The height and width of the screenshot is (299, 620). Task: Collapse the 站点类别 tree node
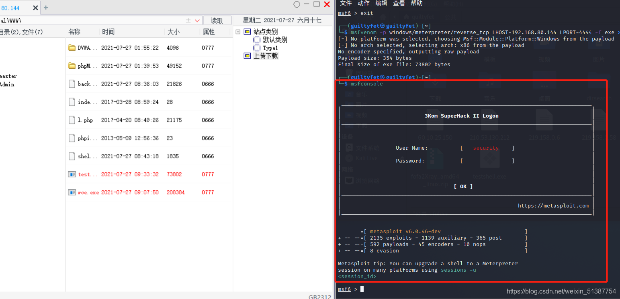pos(238,32)
